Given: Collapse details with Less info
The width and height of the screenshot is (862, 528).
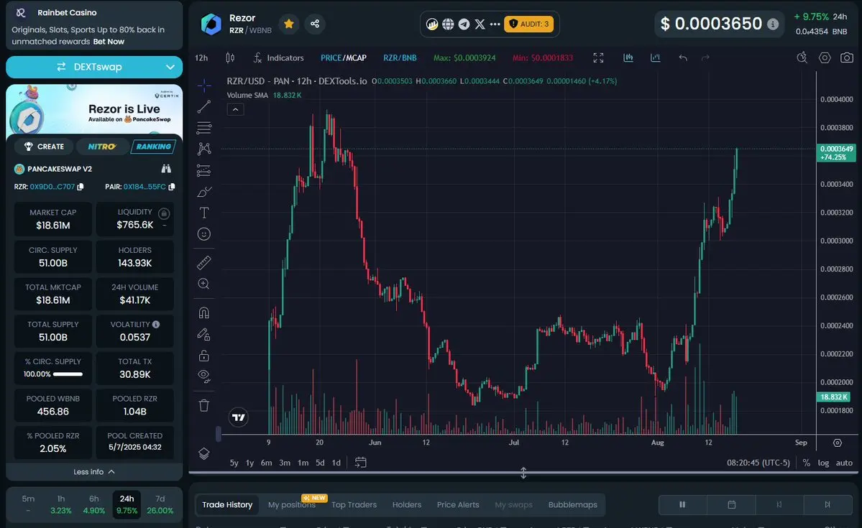Looking at the screenshot, I should tap(94, 472).
